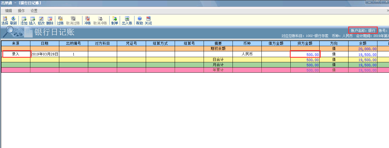The width and height of the screenshot is (389, 148).
Task: Click the 选择 (Select) toolbar icon
Action: click(x=5, y=20)
